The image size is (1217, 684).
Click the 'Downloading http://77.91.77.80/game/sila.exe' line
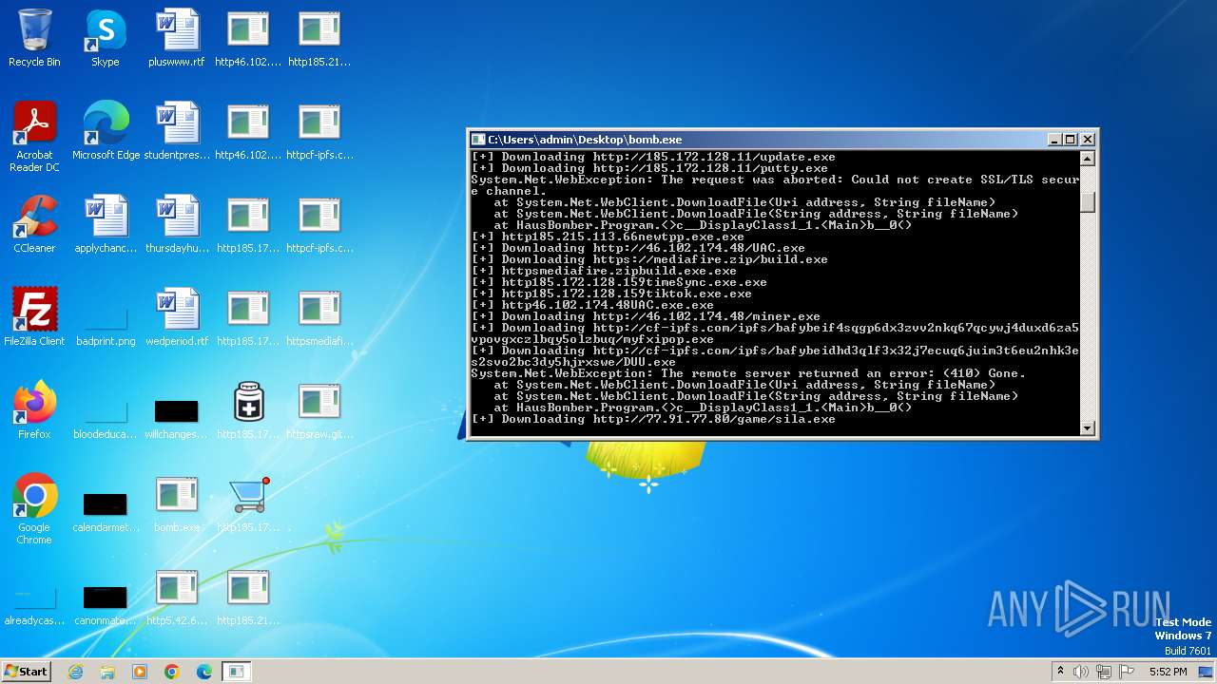[x=653, y=419]
